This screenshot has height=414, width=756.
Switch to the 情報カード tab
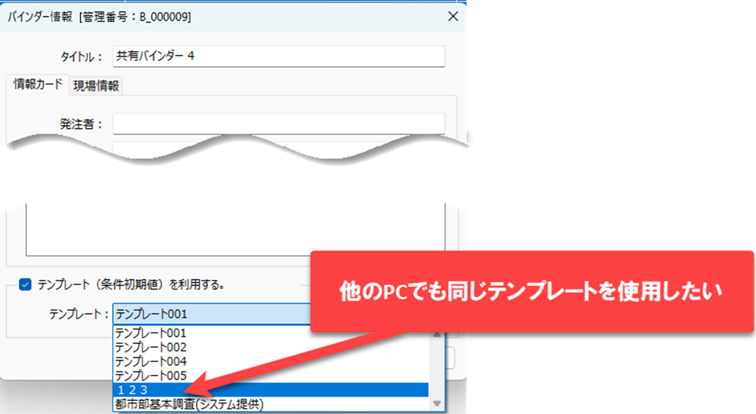pyautogui.click(x=37, y=85)
